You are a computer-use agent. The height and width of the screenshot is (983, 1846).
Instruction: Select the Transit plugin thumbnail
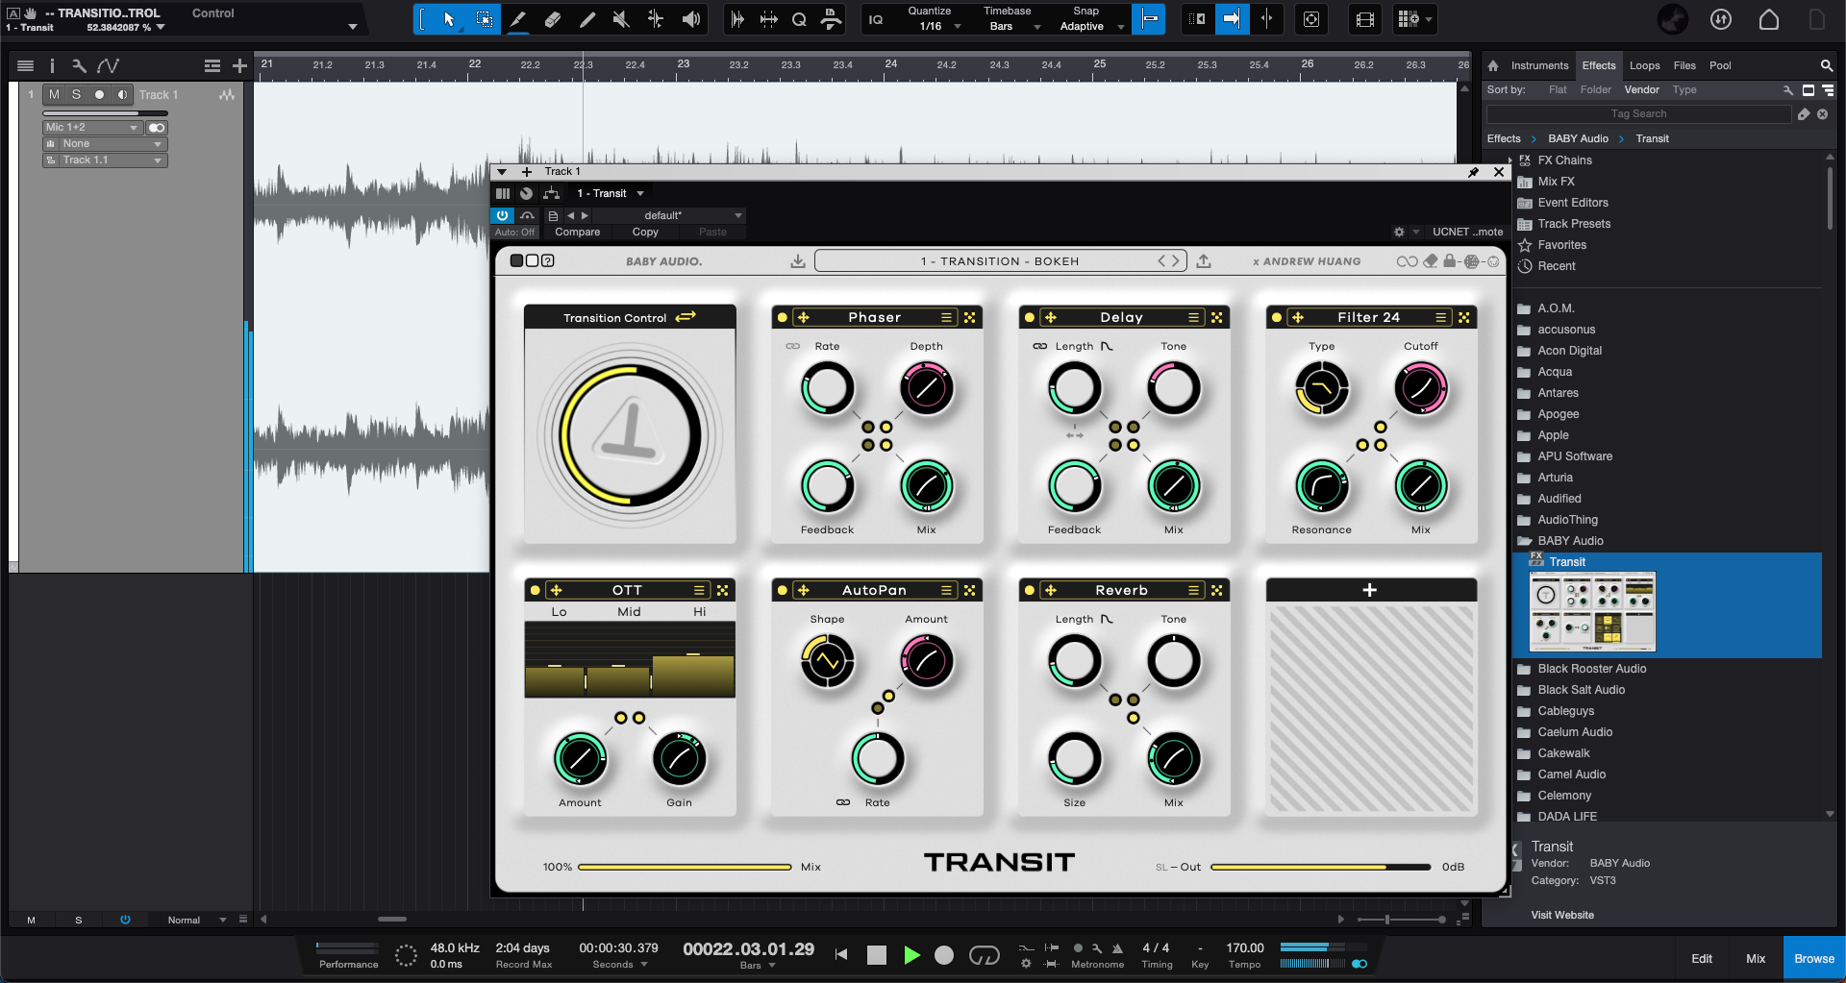(x=1591, y=611)
